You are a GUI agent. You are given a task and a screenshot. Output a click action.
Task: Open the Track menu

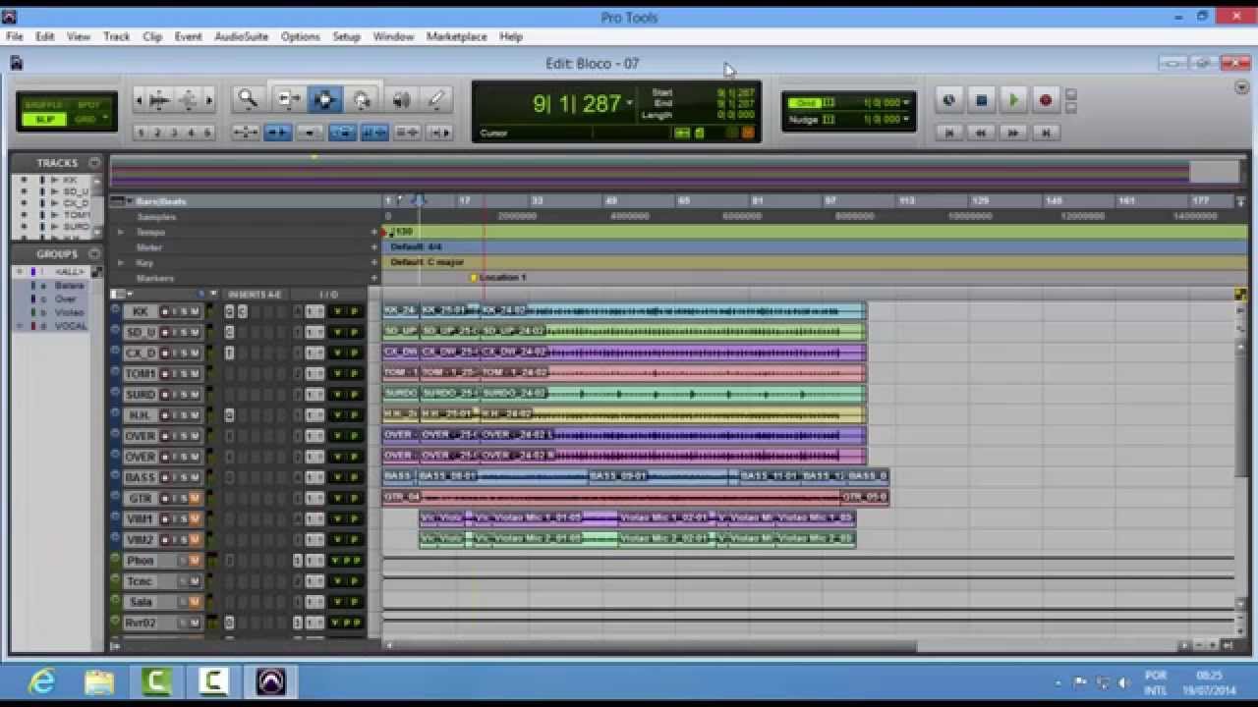tap(116, 36)
